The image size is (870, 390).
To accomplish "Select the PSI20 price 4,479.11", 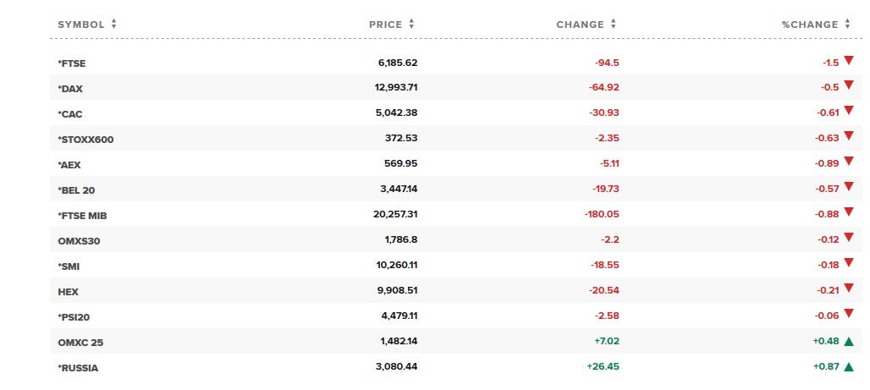I will point(399,316).
